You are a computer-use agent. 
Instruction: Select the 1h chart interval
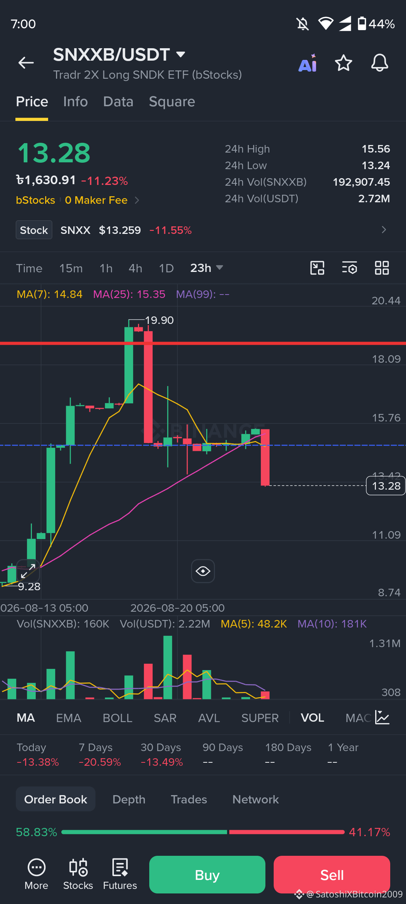[x=106, y=268]
